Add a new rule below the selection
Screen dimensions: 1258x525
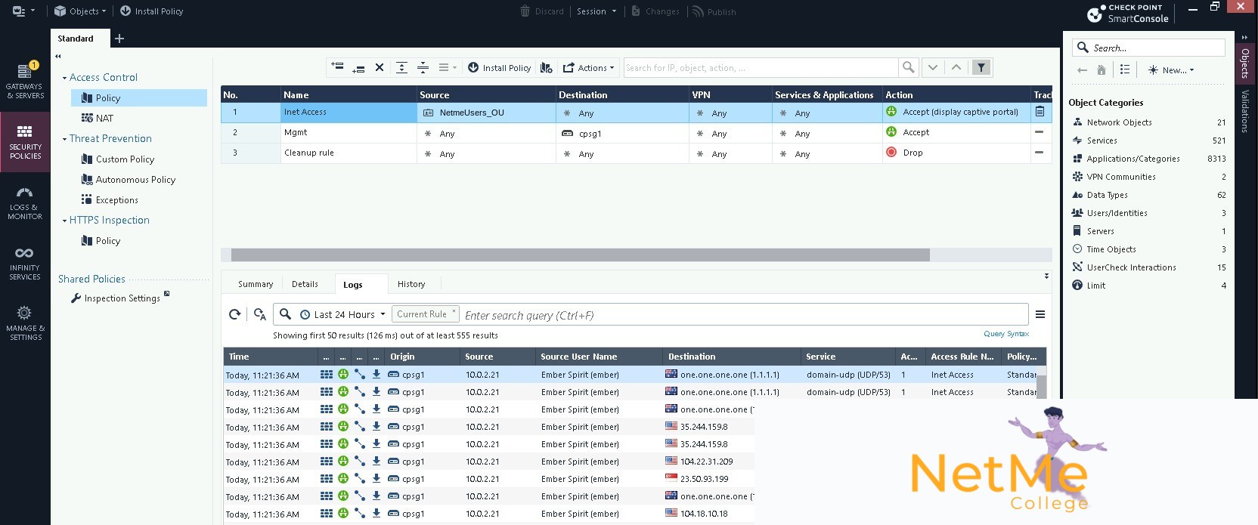(x=358, y=67)
